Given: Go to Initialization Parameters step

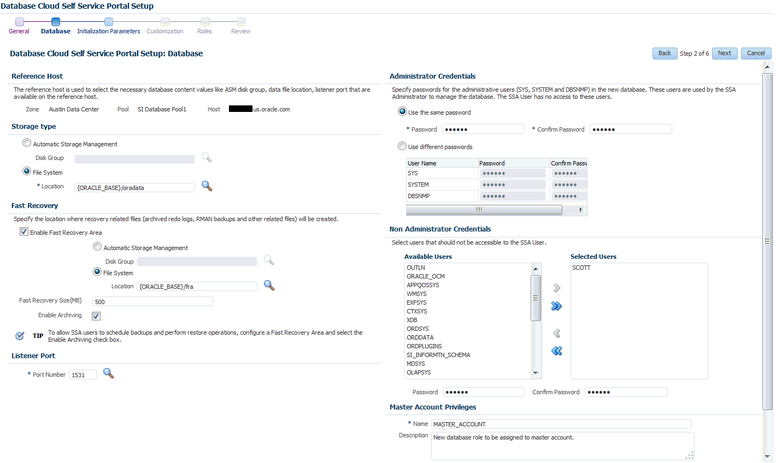Looking at the screenshot, I should coord(109,32).
